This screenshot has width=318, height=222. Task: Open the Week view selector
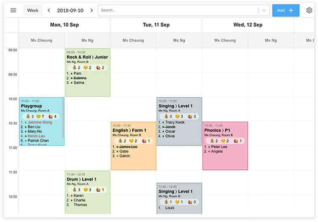point(33,11)
